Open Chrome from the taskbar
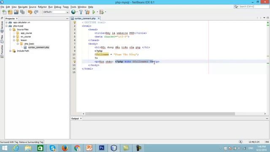The image size is (270, 152). [77, 148]
